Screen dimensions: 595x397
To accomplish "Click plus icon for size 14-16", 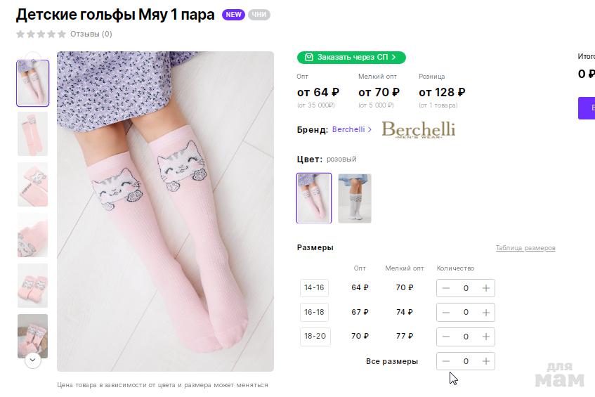I will pyautogui.click(x=486, y=288).
